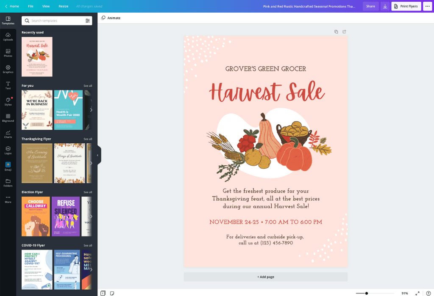See all Thanksgiving Flyer templates
Screen dimensions: 434x296
(x=88, y=139)
